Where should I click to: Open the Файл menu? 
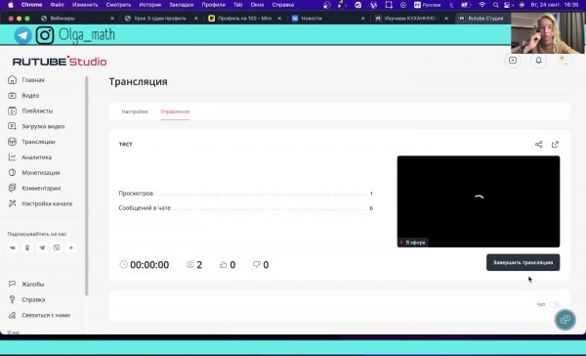(x=58, y=5)
